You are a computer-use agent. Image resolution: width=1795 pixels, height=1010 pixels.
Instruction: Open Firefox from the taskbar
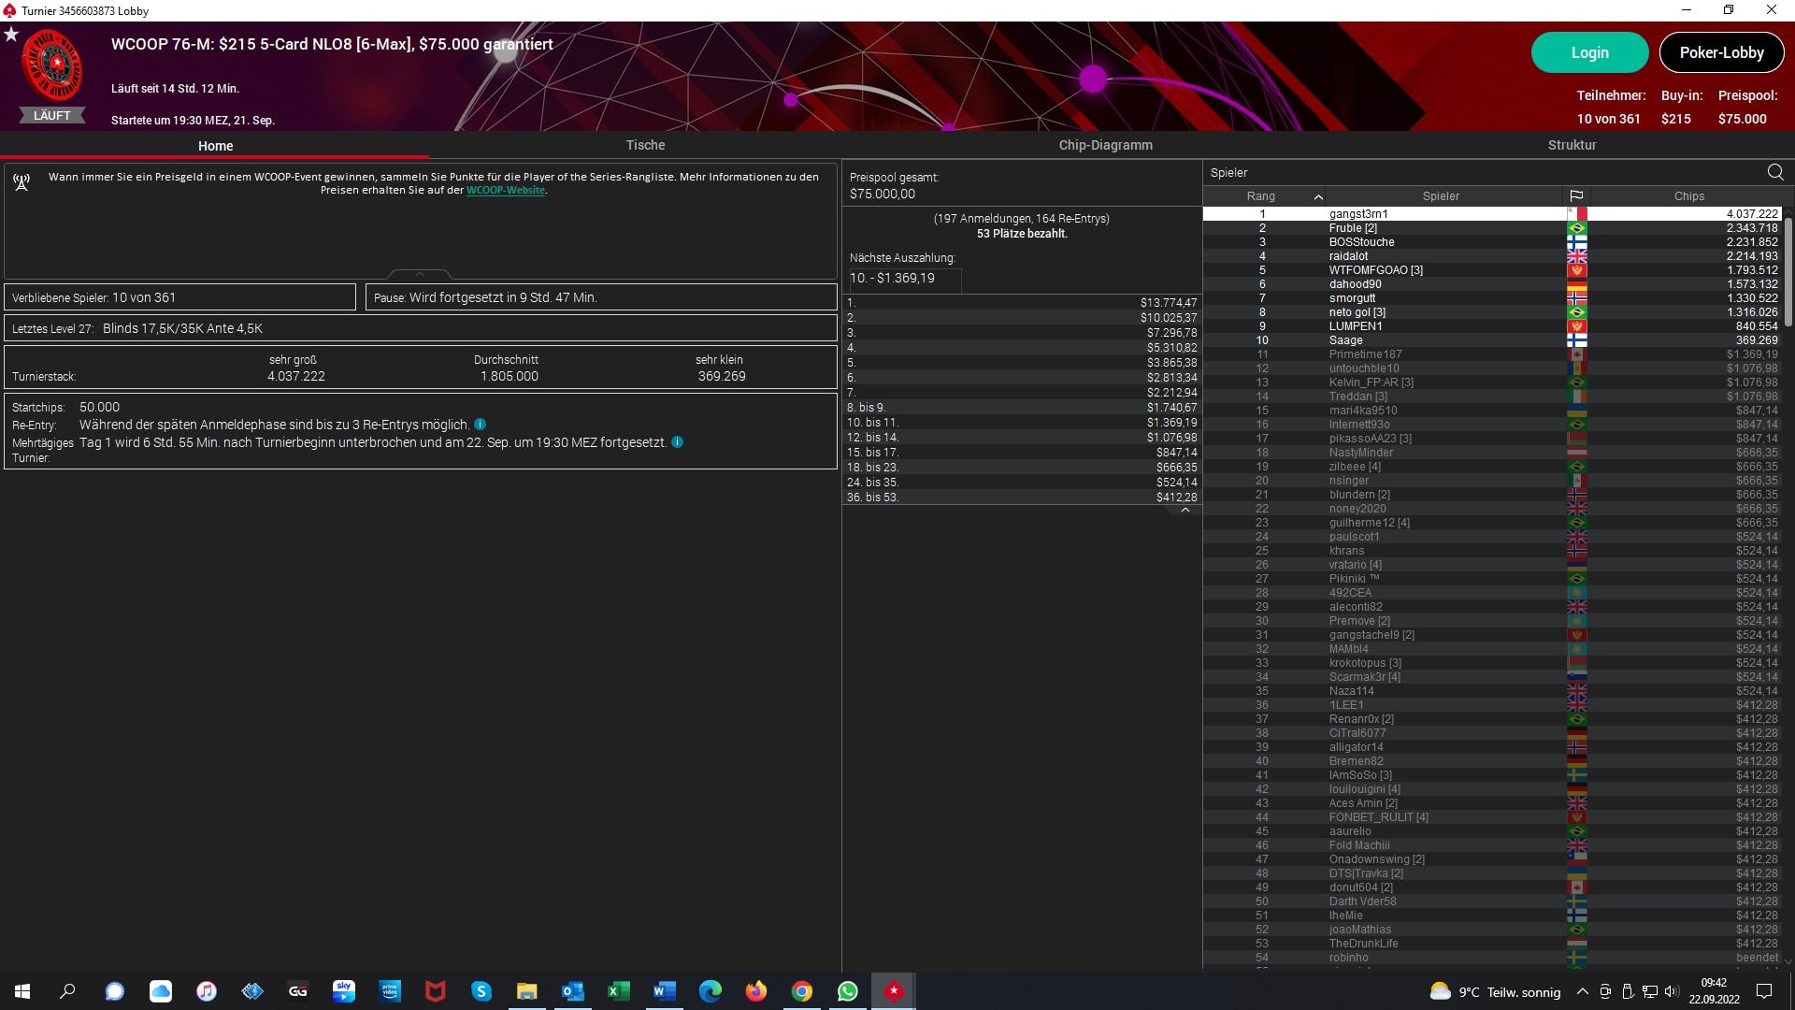(x=755, y=991)
